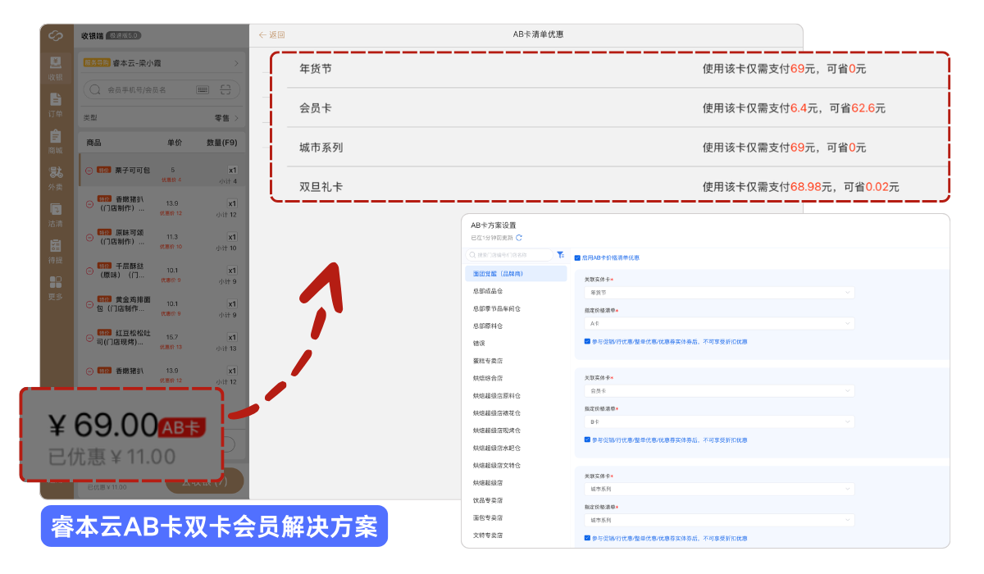Open 指定价格清单 dropdown showing B卡
984x574 pixels.
(719, 421)
